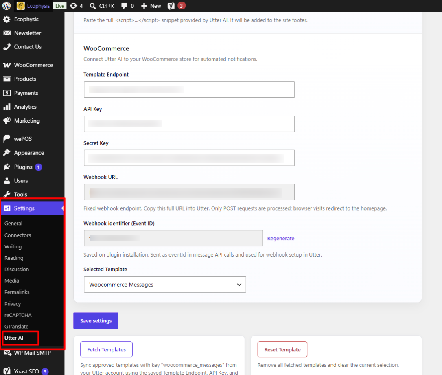The image size is (442, 375).
Task: Focus the Secret Key input field
Action: (189, 158)
